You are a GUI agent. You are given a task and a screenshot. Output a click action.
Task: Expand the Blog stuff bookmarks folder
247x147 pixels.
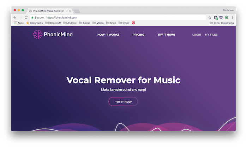point(53,23)
